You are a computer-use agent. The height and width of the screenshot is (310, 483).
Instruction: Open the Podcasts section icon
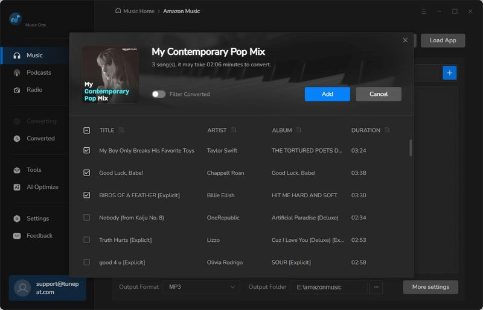click(x=17, y=72)
